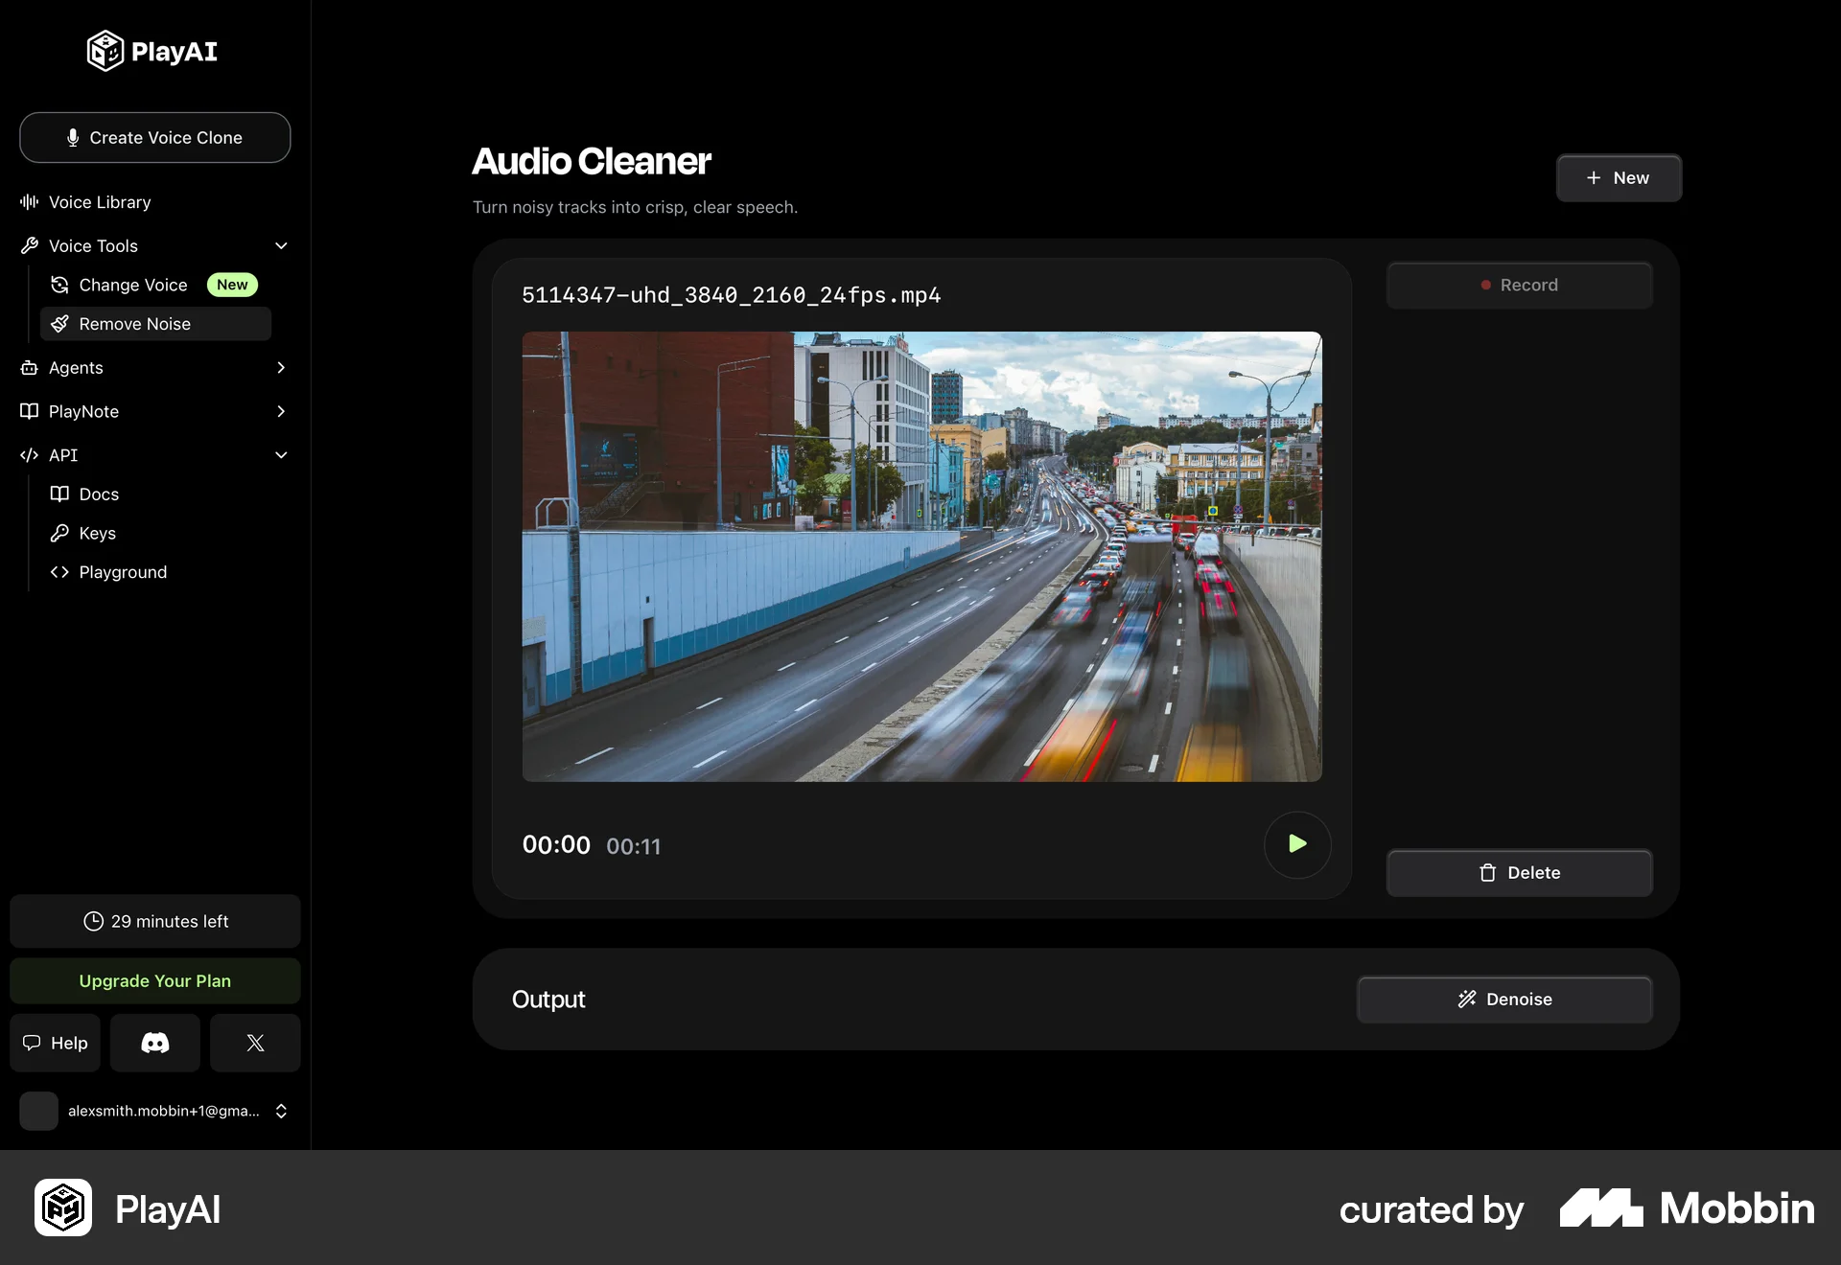This screenshot has height=1265, width=1841.
Task: Click the wrench icon next to Voice Tools
Action: (x=29, y=245)
